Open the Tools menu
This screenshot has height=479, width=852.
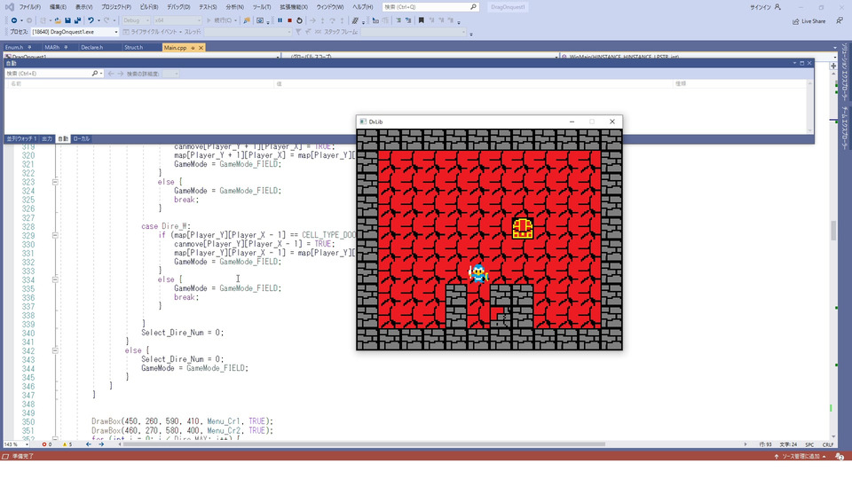tap(261, 7)
